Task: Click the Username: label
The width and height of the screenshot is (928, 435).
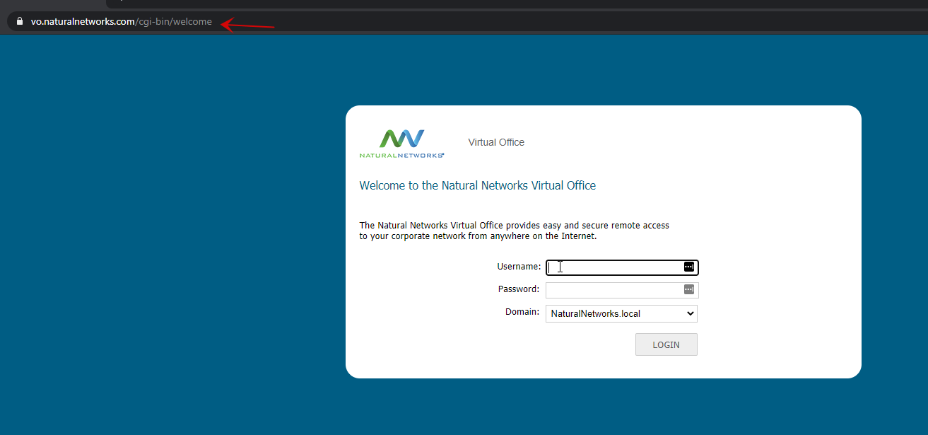Action: point(519,267)
